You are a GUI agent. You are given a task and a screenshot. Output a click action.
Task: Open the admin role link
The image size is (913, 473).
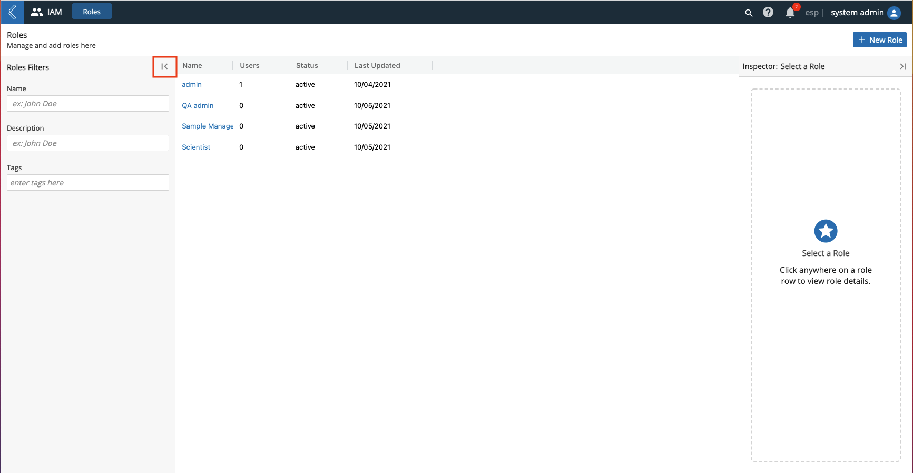192,84
